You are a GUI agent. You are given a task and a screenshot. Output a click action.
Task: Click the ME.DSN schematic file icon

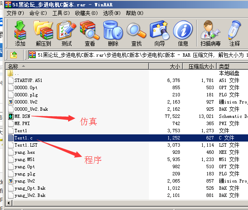(11, 116)
